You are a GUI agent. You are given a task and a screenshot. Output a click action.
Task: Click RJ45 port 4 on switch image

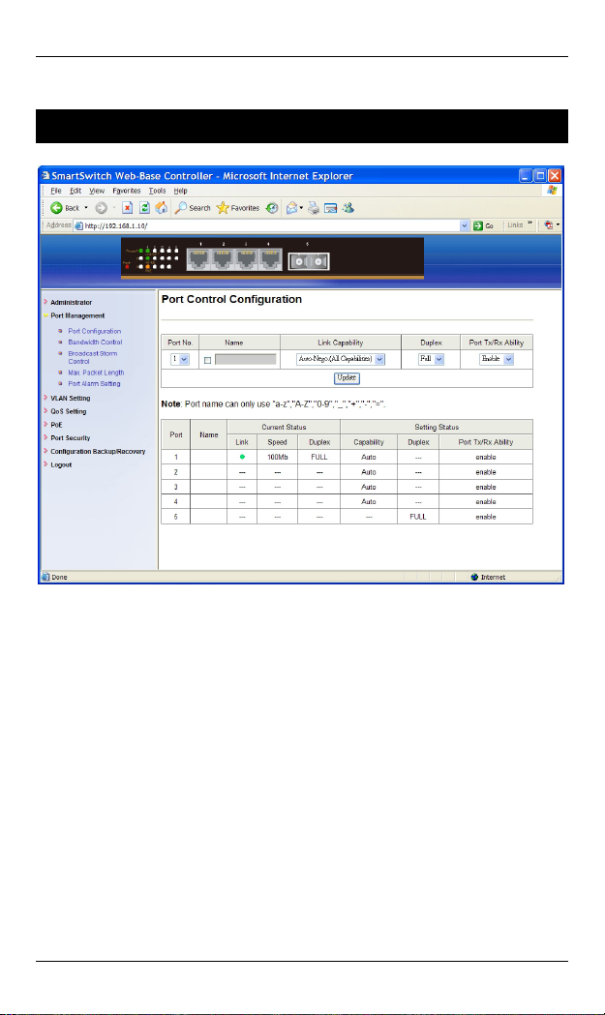coord(269,259)
